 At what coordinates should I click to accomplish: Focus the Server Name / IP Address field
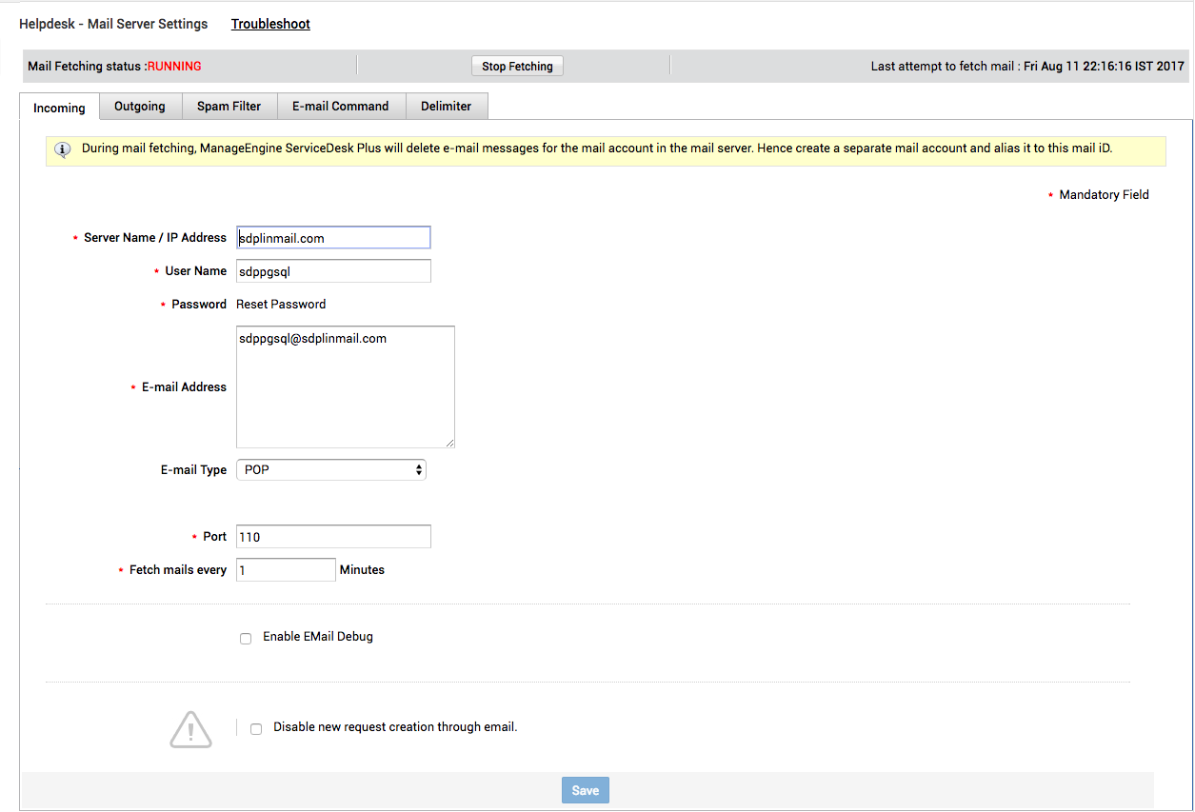333,238
